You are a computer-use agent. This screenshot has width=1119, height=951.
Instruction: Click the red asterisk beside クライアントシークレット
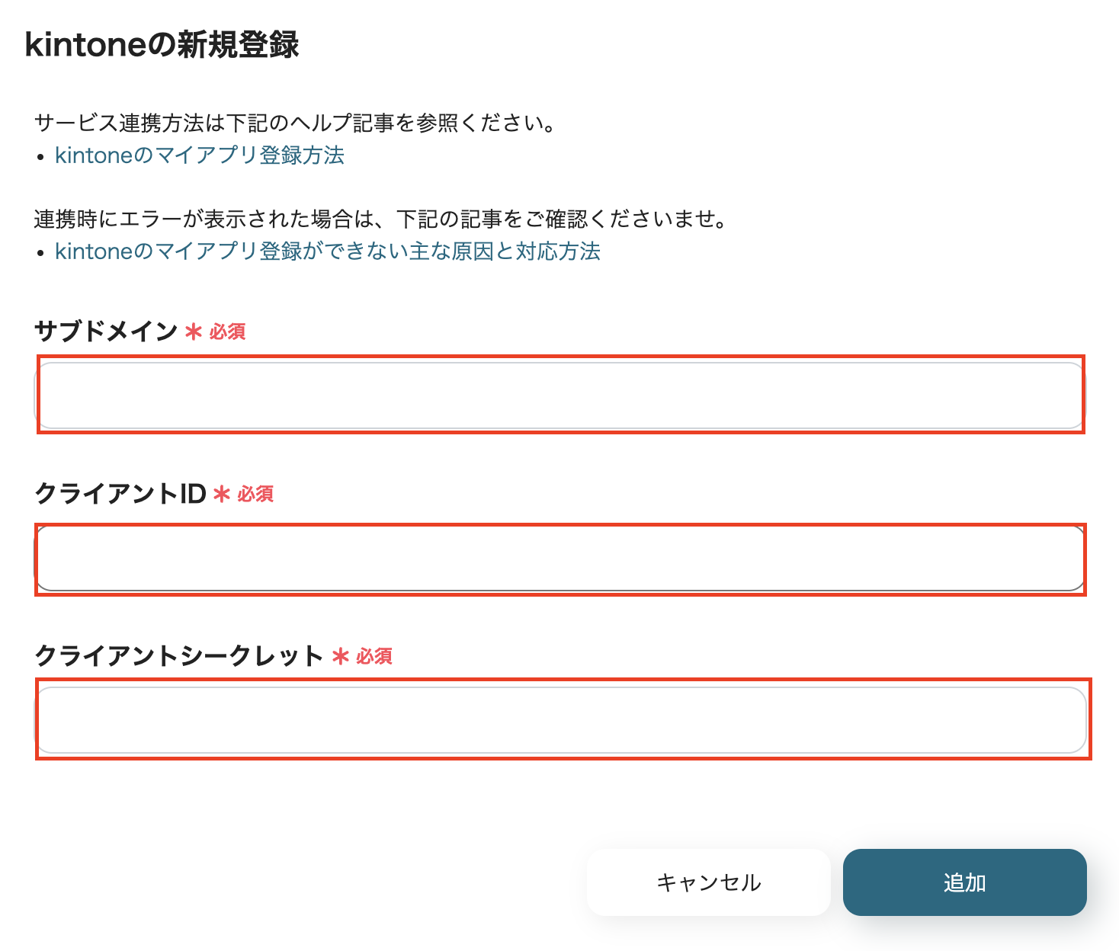click(340, 657)
